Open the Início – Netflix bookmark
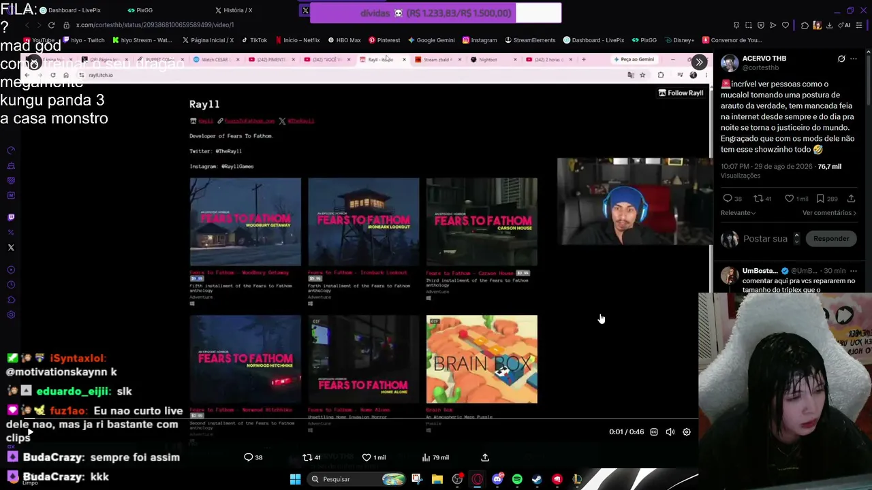The height and width of the screenshot is (490, 872). point(297,40)
